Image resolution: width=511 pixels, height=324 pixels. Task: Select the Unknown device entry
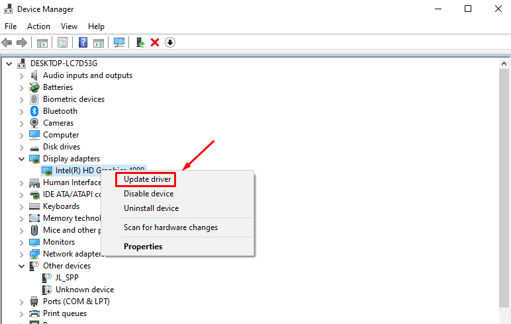(x=85, y=290)
